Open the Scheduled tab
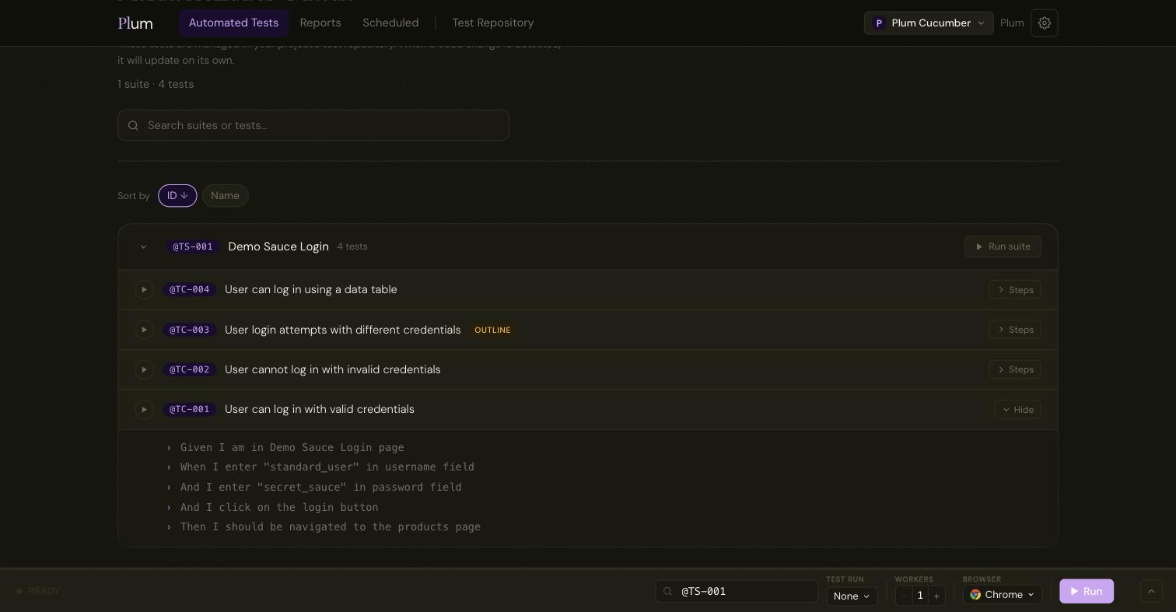This screenshot has width=1176, height=612. pyautogui.click(x=390, y=23)
